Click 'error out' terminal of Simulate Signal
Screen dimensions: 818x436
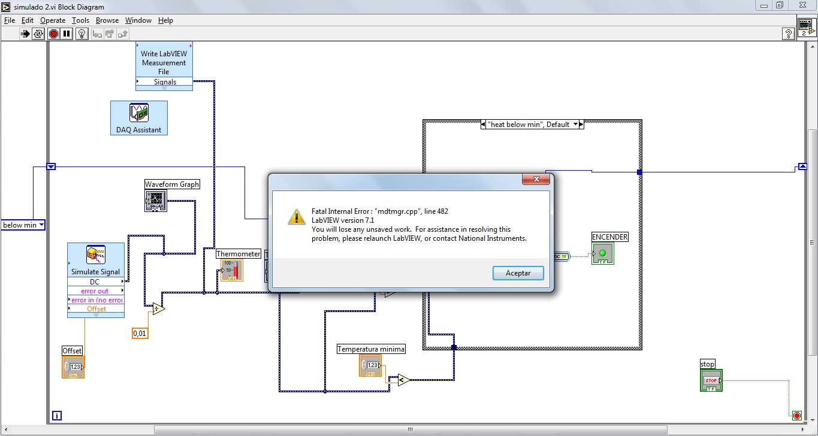96,290
